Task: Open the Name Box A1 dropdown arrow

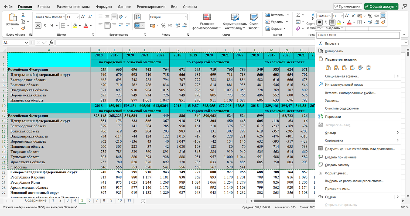Action: coord(26,43)
